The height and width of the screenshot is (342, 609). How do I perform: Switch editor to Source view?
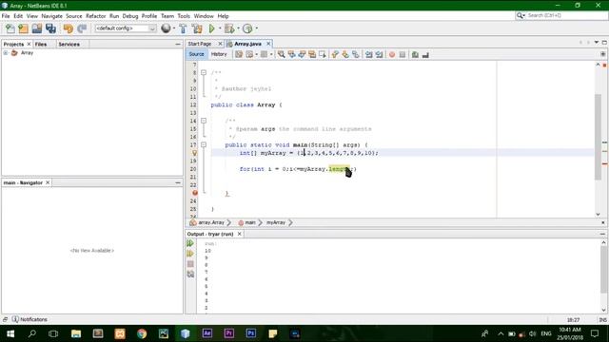[x=197, y=54]
